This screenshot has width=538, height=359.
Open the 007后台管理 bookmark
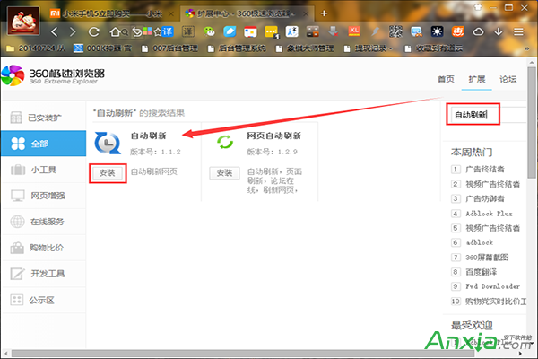pos(170,48)
